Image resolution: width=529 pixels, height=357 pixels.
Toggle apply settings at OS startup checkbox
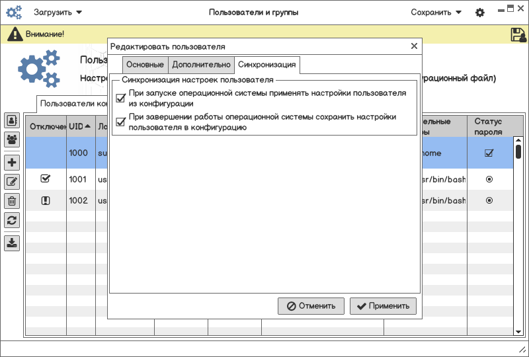(120, 99)
